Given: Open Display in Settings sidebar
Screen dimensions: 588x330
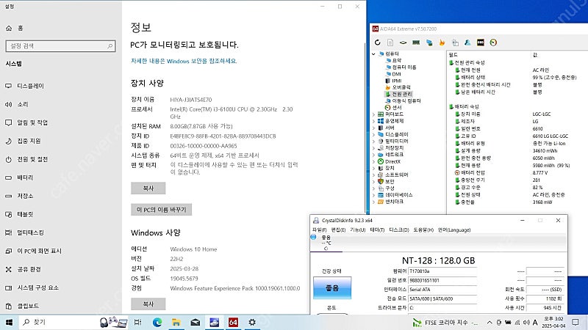Looking at the screenshot, I should [60, 86].
